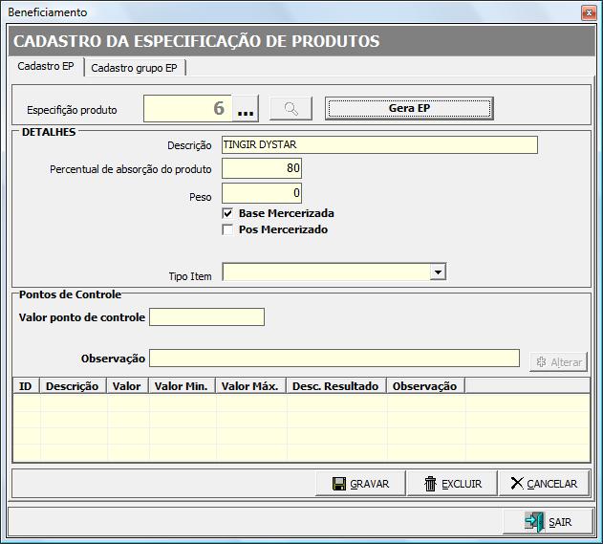This screenshot has width=603, height=544.
Task: Uncheck the Base Mercerizada checkbox
Action: 227,213
